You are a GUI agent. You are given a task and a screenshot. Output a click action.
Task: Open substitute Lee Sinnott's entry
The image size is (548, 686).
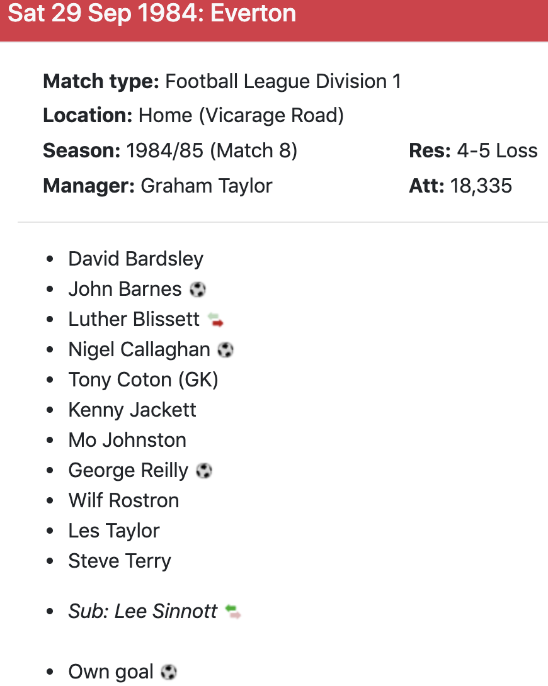pos(143,612)
